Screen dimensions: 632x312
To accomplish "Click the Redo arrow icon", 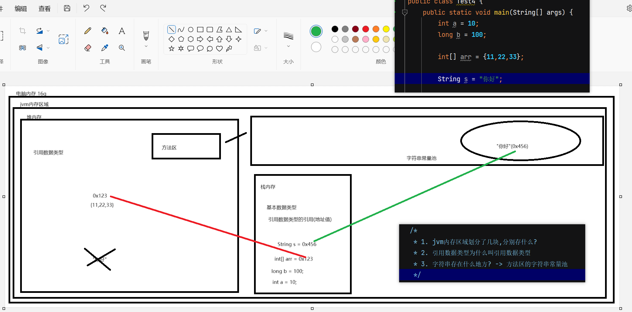I will (x=103, y=8).
